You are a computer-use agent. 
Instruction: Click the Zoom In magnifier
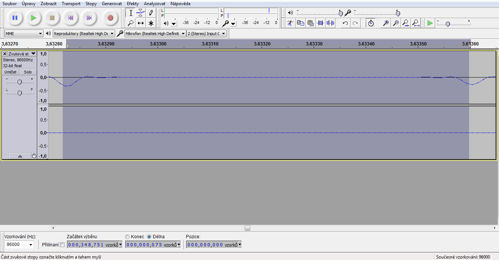coord(386,23)
